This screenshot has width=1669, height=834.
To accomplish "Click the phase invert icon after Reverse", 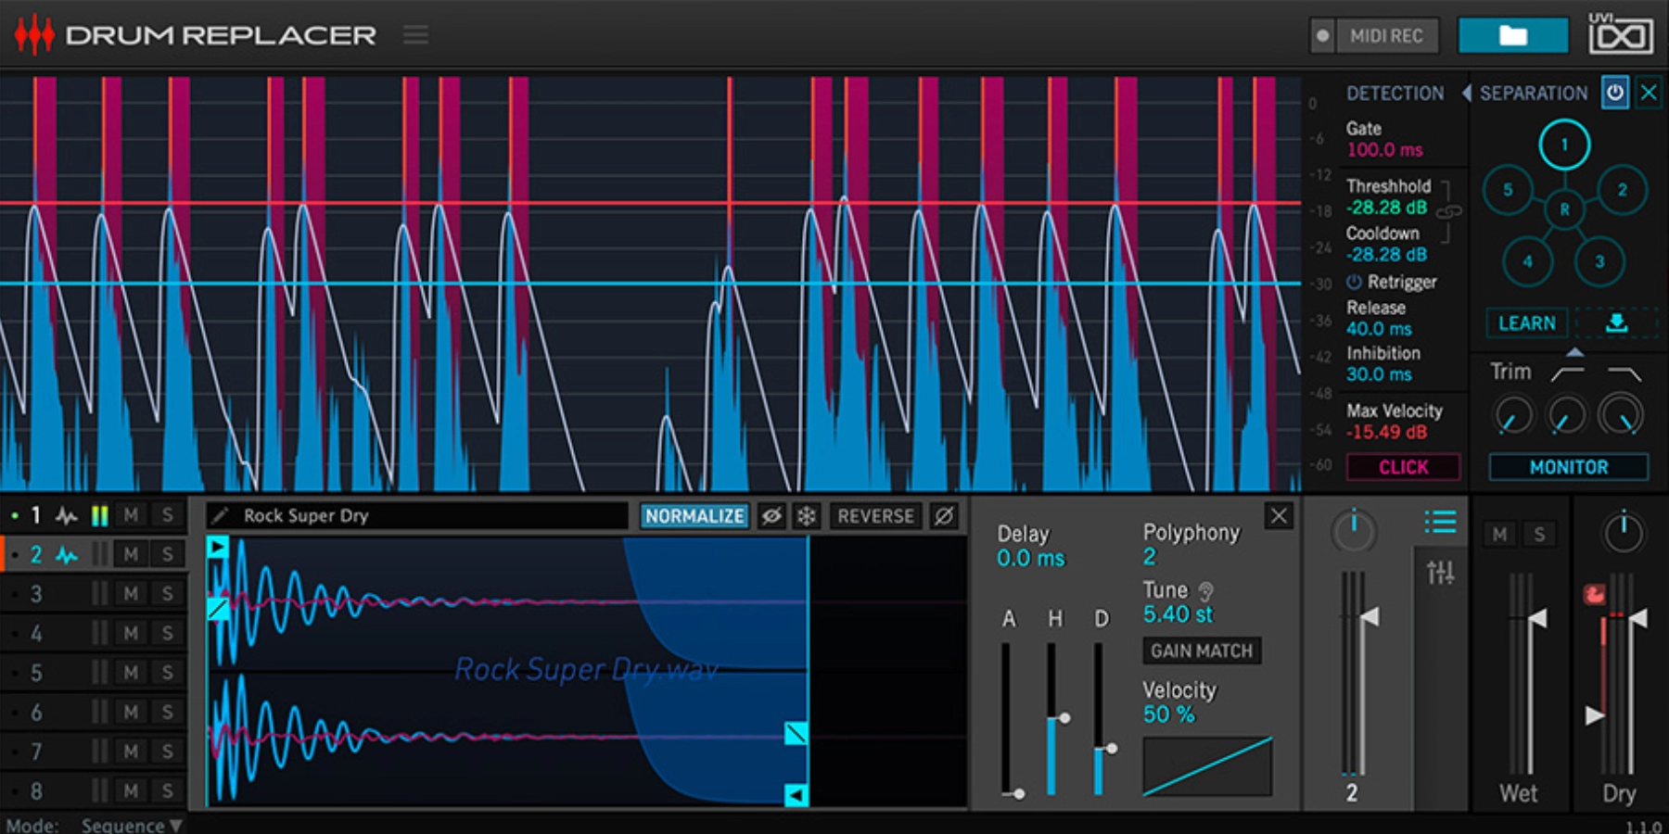I will [944, 516].
